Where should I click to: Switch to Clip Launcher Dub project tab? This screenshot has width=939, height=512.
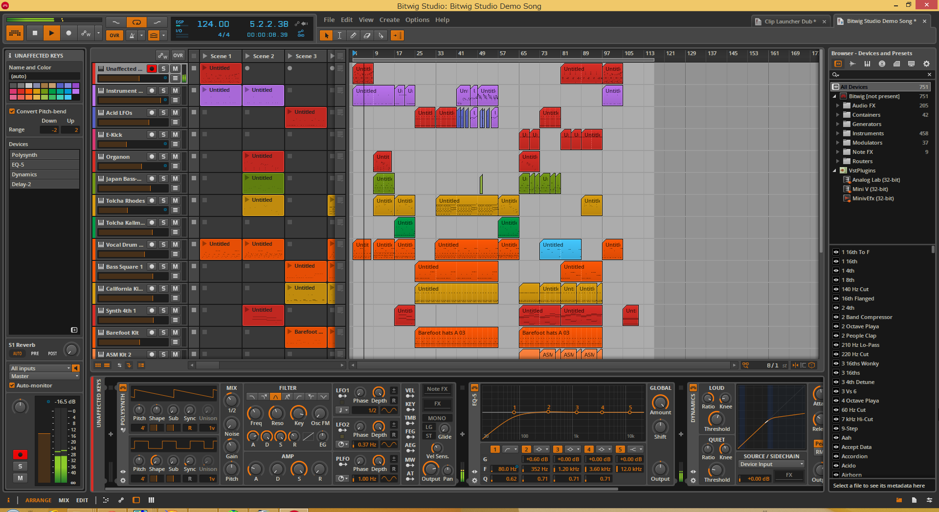789,21
